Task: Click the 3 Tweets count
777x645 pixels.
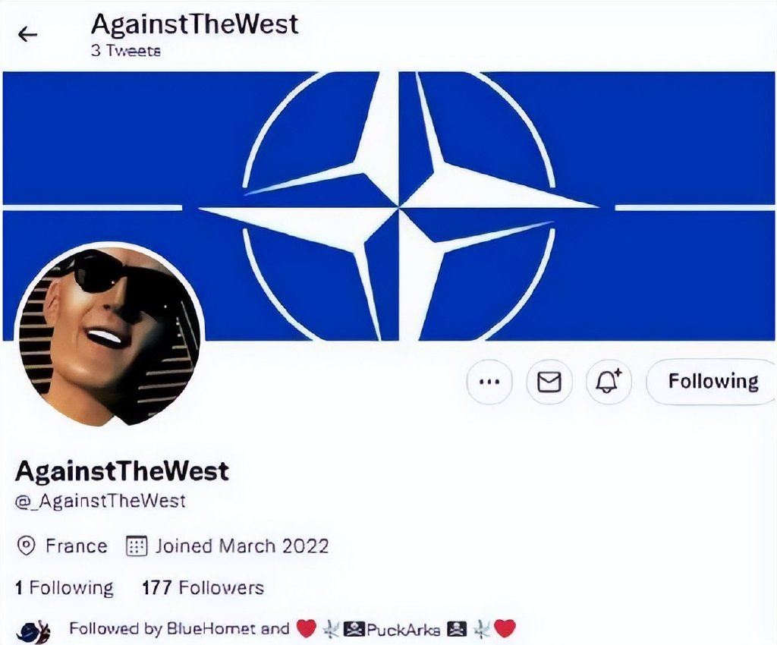Action: pos(126,51)
